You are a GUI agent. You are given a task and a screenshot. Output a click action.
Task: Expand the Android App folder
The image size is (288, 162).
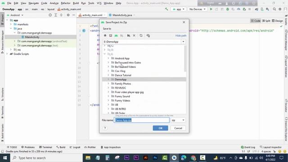108,58
